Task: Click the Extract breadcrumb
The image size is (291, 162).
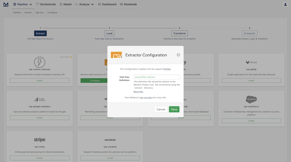Action: point(28,13)
